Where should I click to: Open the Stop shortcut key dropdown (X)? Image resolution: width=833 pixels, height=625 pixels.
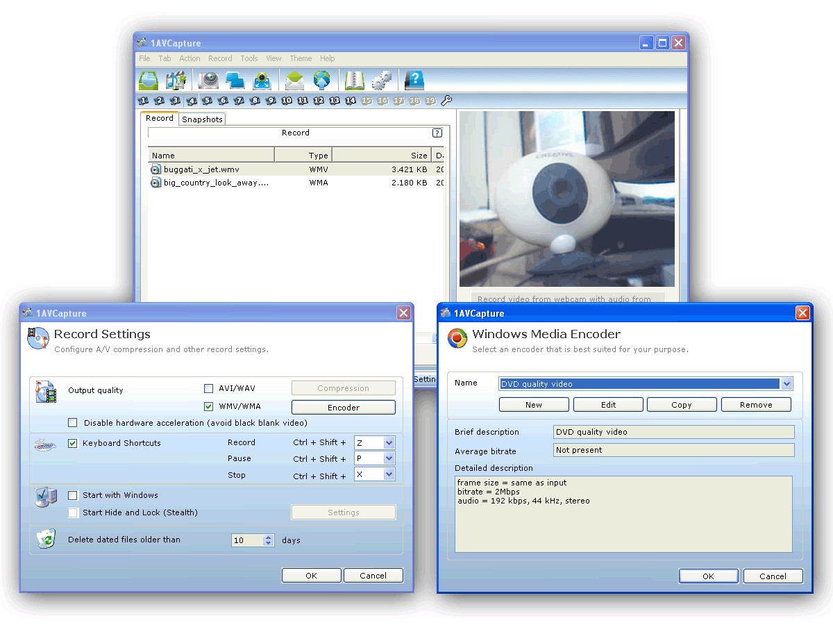(x=389, y=474)
